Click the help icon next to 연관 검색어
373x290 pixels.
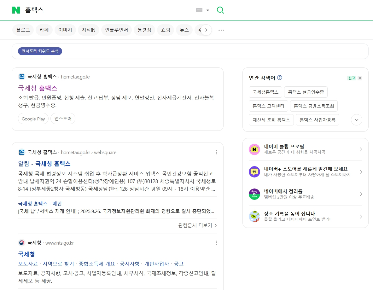coord(280,78)
